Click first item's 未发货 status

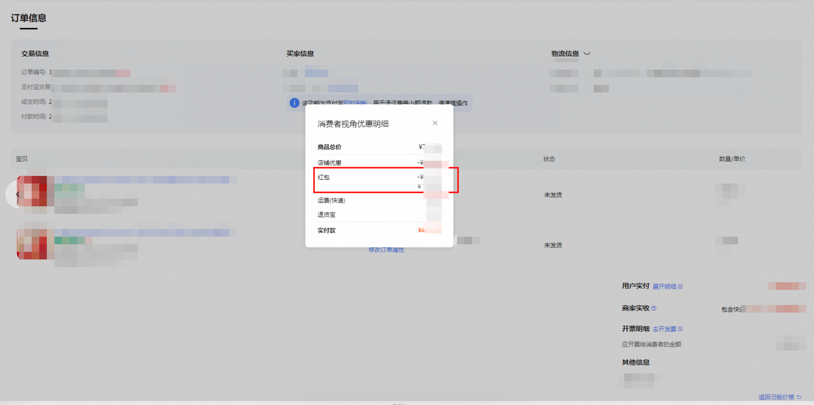pyautogui.click(x=553, y=195)
